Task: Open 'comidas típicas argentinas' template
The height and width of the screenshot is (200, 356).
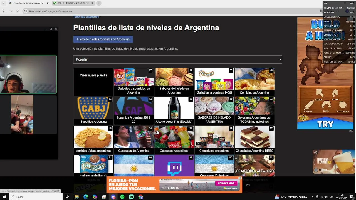Action: pyautogui.click(x=93, y=140)
